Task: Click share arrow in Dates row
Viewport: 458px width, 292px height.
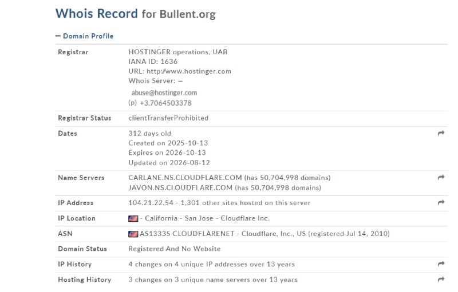Action: click(441, 133)
